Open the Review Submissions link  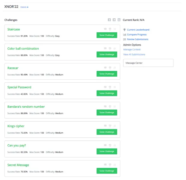(x=137, y=39)
